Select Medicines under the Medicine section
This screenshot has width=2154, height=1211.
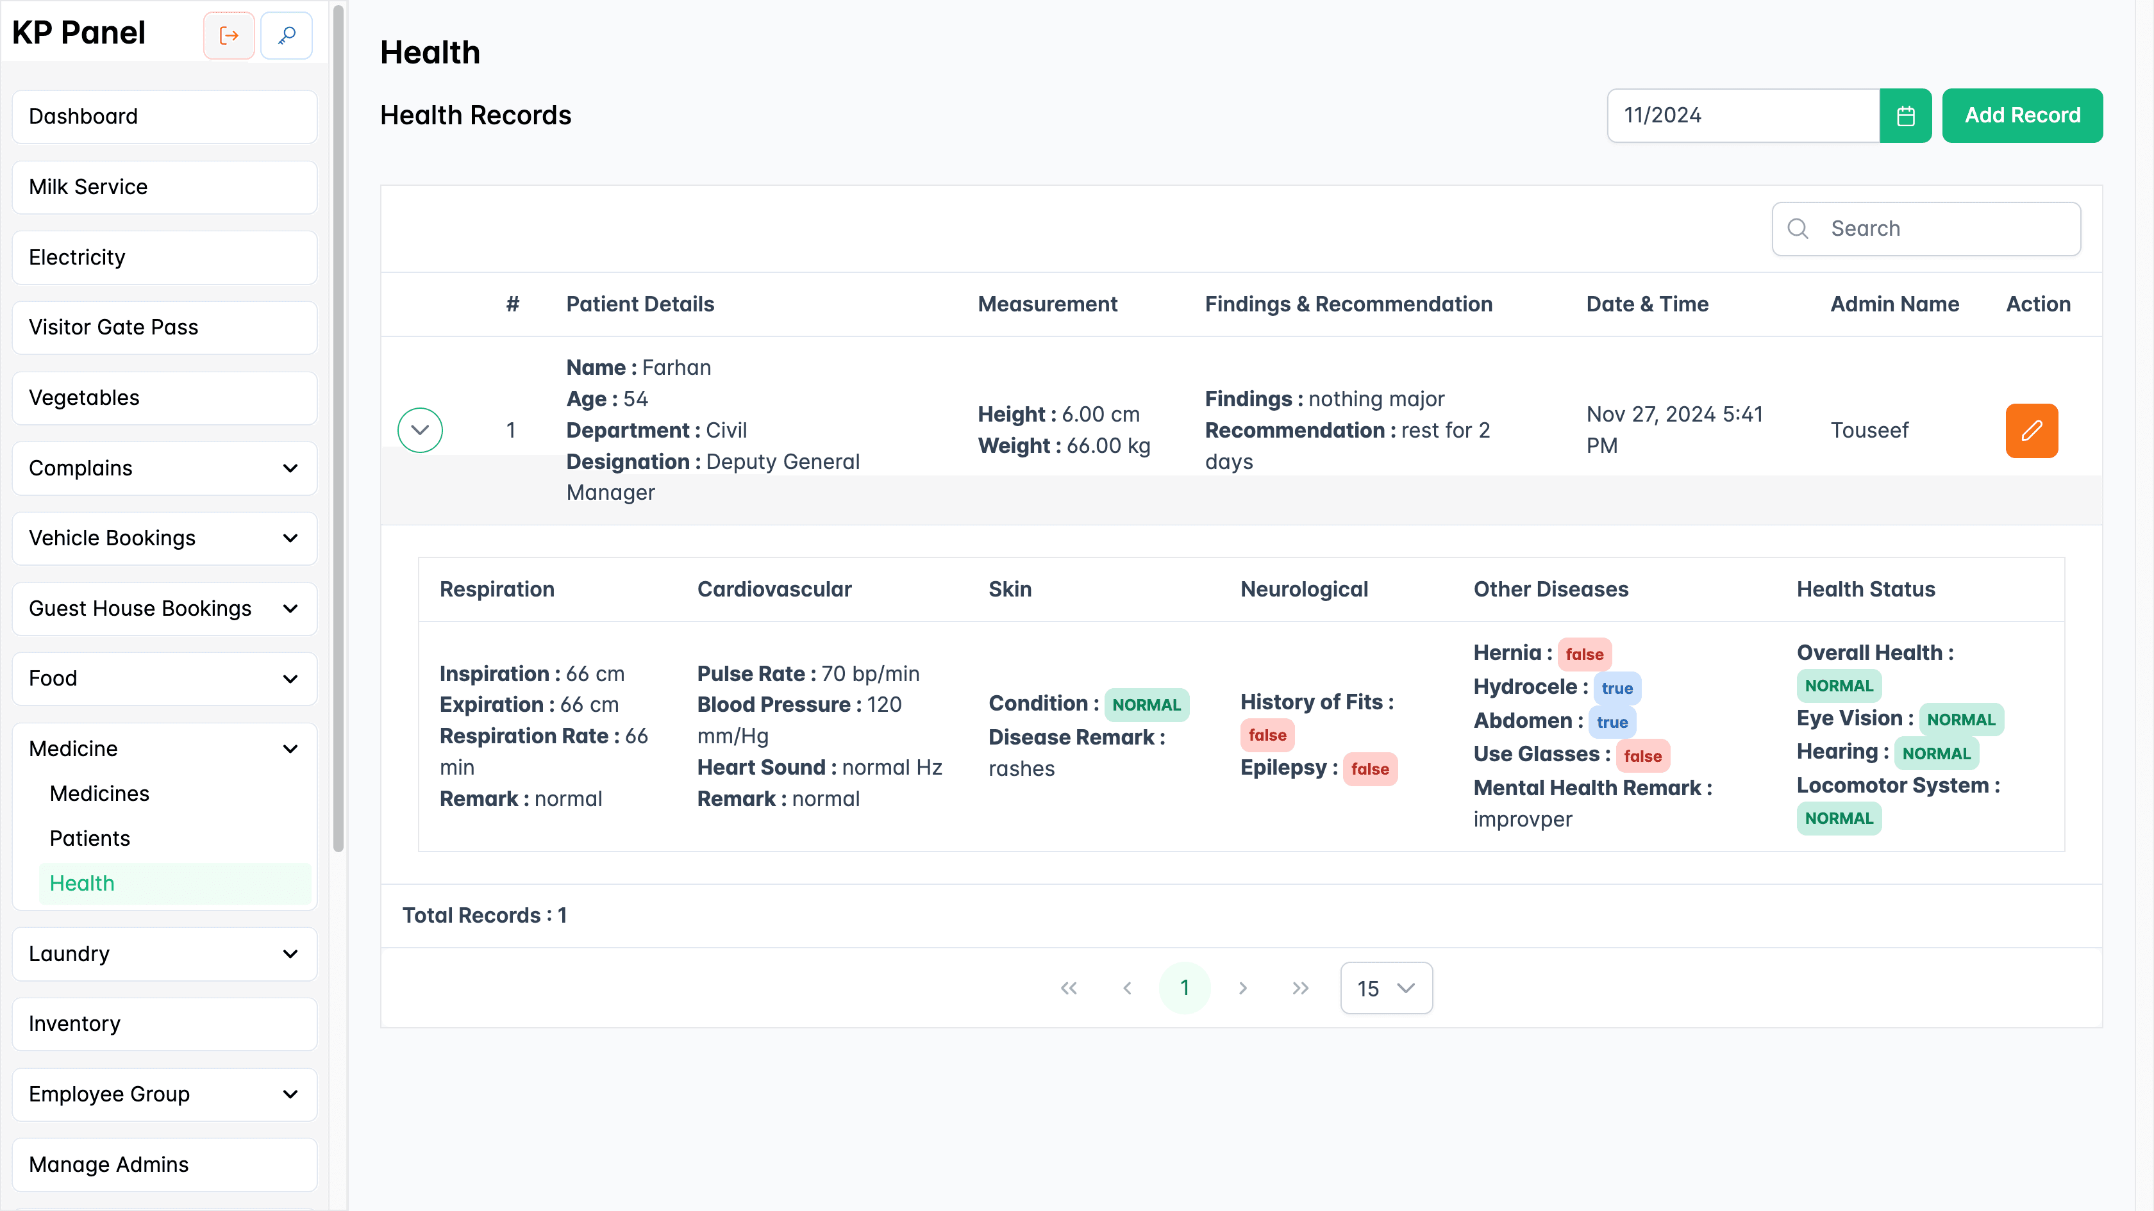[x=99, y=793]
